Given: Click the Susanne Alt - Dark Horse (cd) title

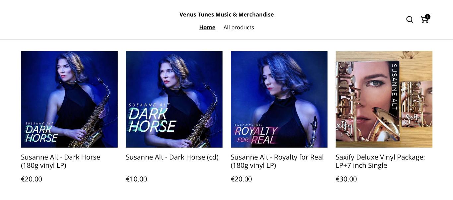Looking at the screenshot, I should click(172, 157).
